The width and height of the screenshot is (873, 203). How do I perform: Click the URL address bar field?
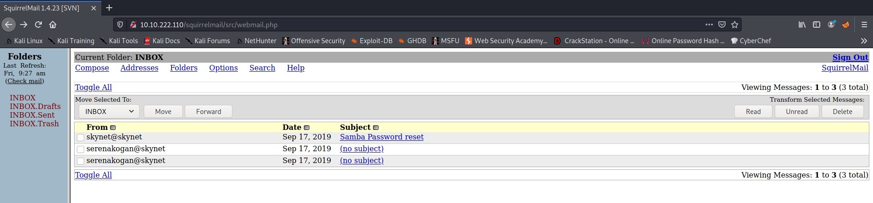[409, 25]
